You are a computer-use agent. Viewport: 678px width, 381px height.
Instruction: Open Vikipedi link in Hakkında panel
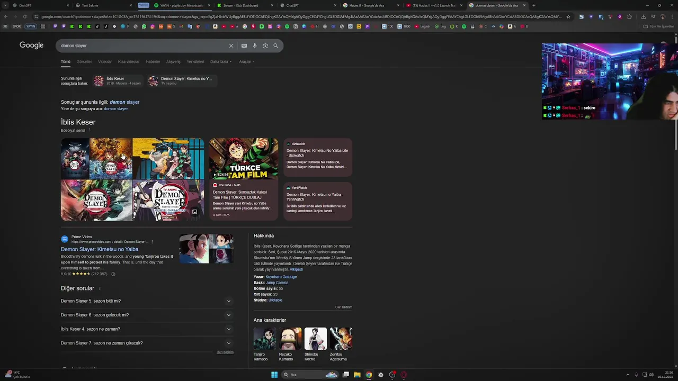click(296, 269)
